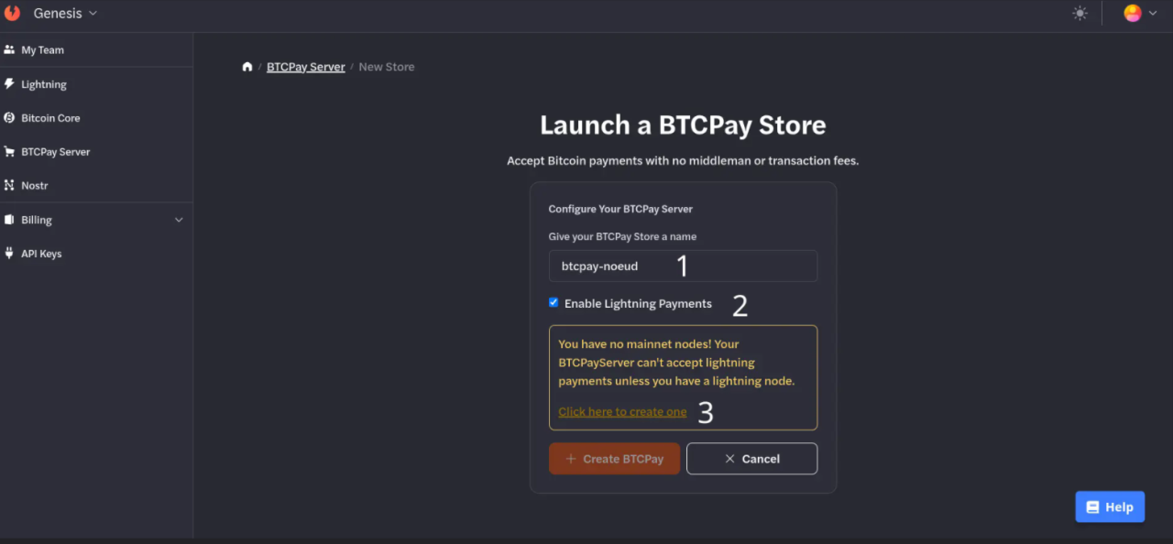
Task: Click 'Configure Your BTCPay Server' label
Action: point(620,209)
